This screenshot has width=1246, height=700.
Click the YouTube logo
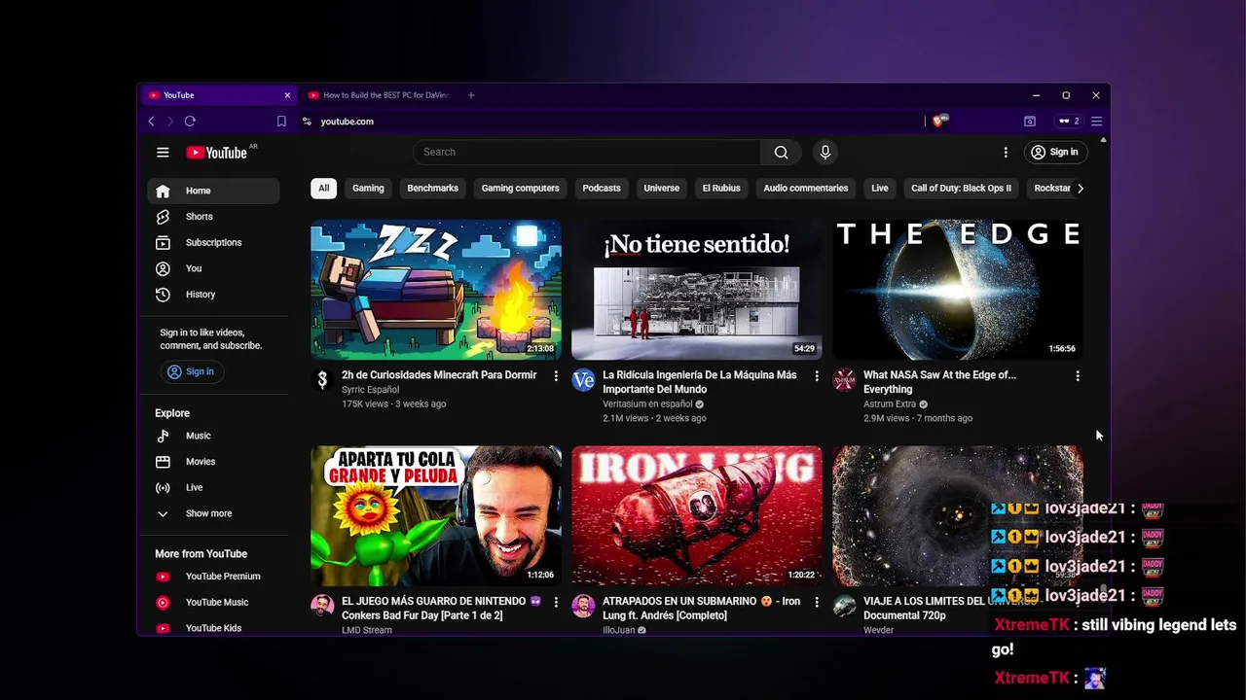click(217, 153)
